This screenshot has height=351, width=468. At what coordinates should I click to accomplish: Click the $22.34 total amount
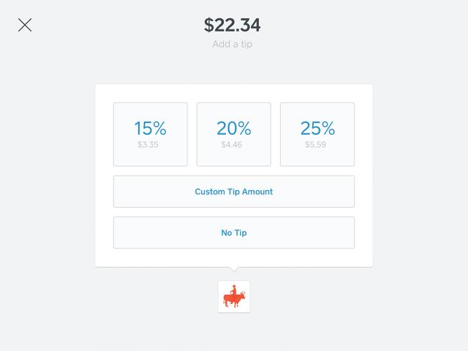click(232, 25)
